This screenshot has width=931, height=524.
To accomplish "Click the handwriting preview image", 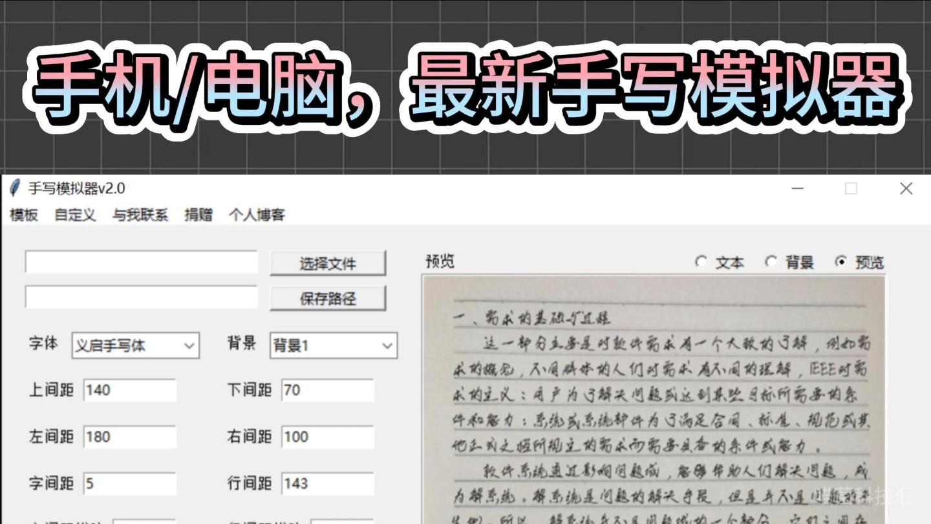I will click(654, 400).
